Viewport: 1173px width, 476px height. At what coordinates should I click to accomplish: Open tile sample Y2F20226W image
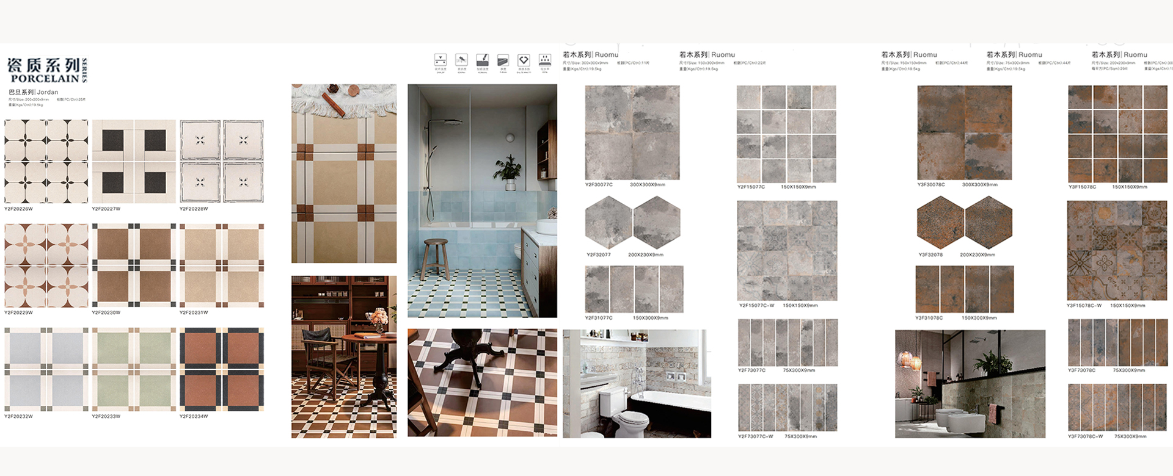click(x=46, y=161)
